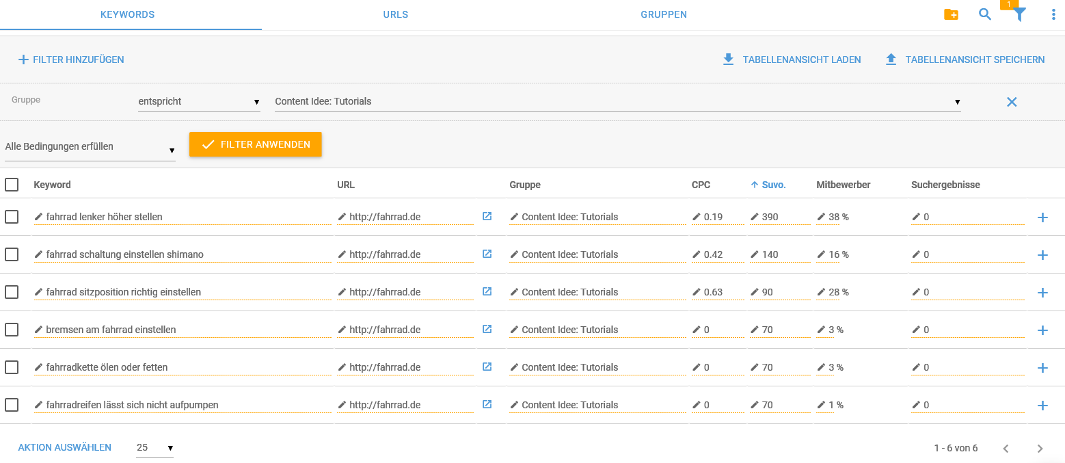Click the add folder icon in top bar

tap(950, 14)
